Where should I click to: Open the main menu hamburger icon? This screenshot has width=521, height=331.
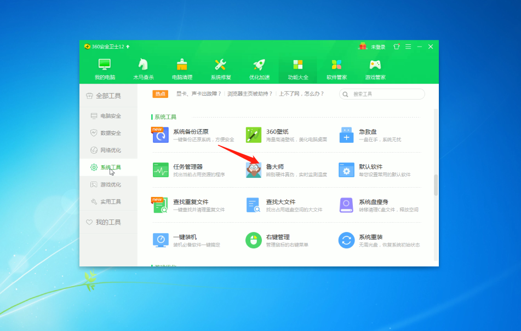(408, 47)
